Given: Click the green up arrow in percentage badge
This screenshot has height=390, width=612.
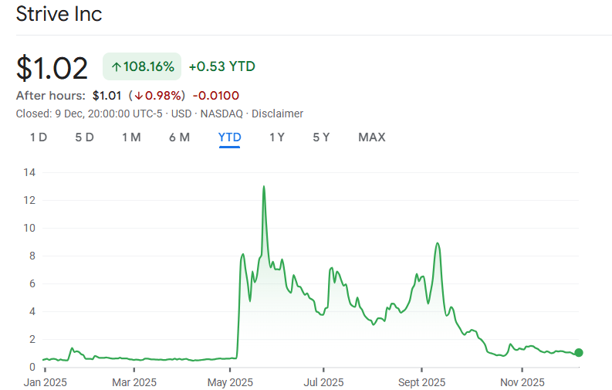Looking at the screenshot, I should [116, 67].
